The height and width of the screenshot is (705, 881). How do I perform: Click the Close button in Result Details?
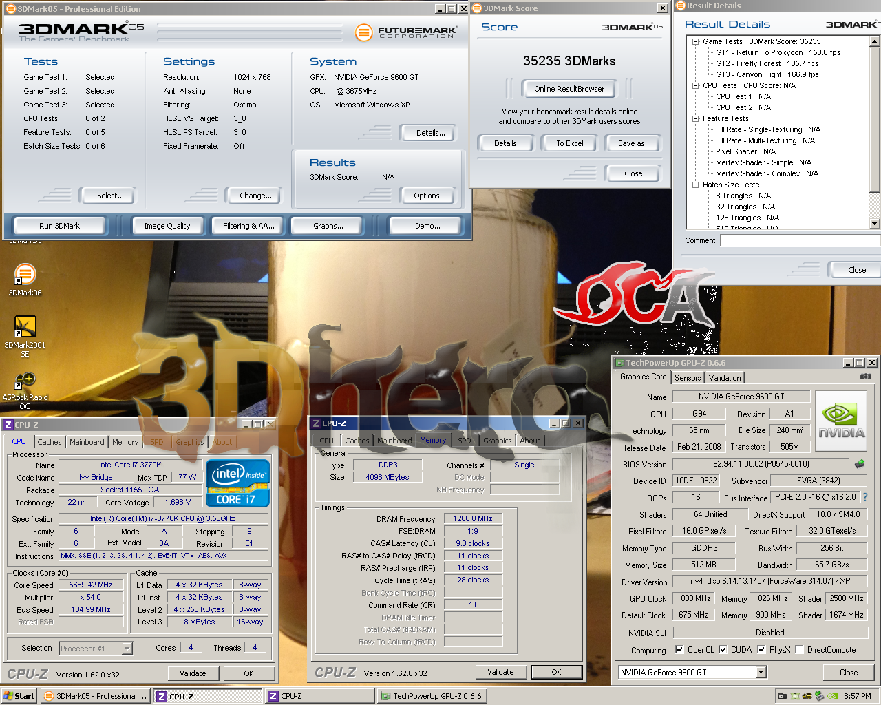click(x=857, y=270)
